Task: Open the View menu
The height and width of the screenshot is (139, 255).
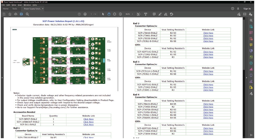Action: [x=14, y=5]
